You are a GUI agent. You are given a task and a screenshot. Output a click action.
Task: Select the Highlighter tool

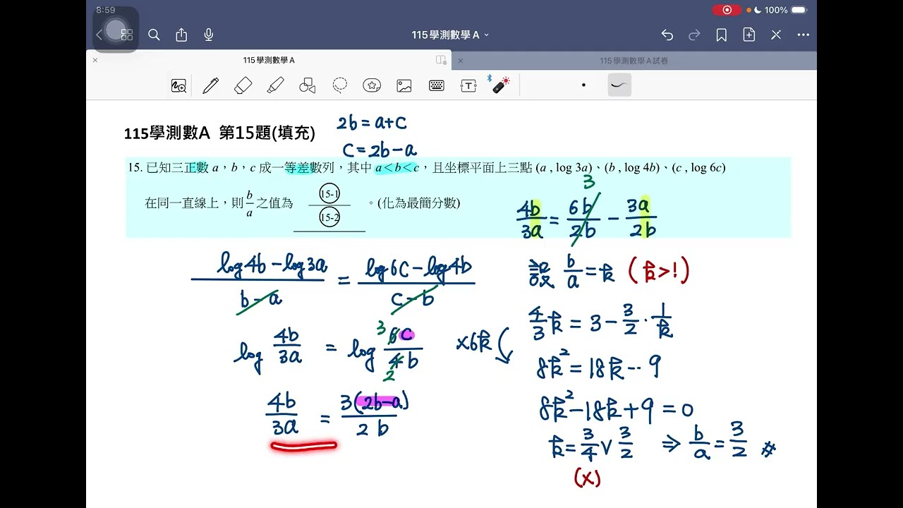275,86
